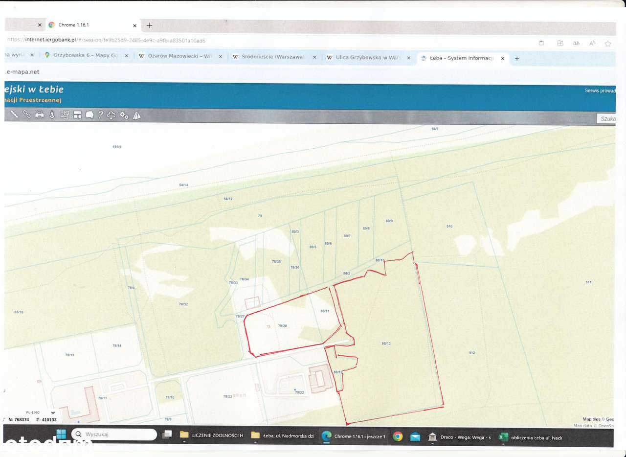Click the favorites star icon in address bar
626x457 pixels.
tap(608, 44)
